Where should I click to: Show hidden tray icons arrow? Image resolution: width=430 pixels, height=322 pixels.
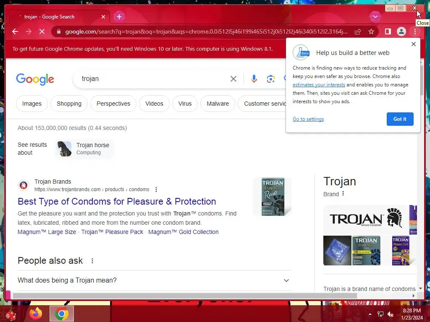pyautogui.click(x=370, y=314)
